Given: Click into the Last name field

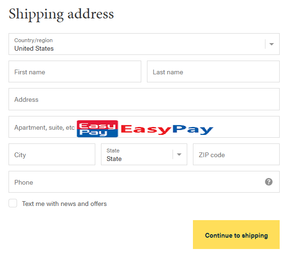Looking at the screenshot, I should [213, 72].
